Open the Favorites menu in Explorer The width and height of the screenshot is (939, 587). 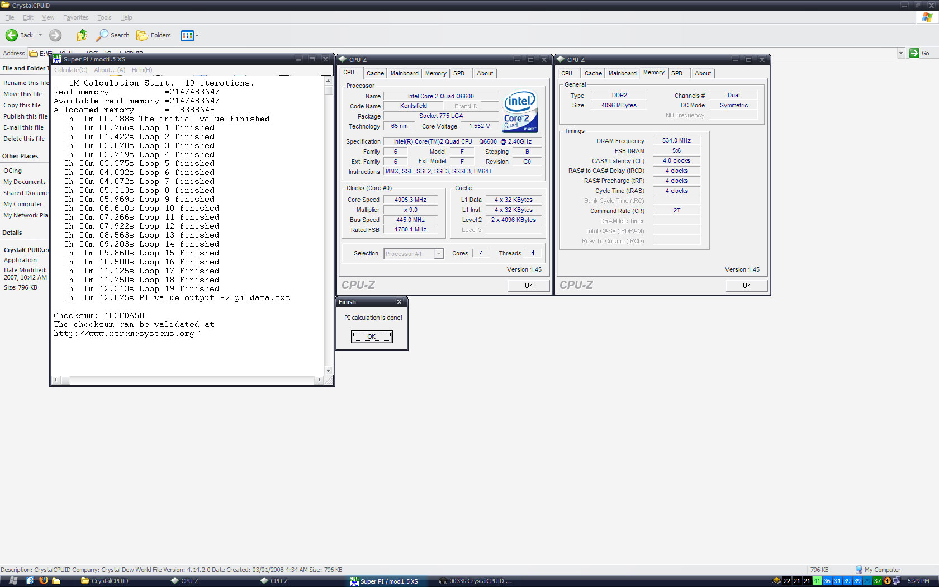tap(75, 17)
